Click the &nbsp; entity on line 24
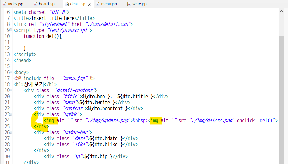 [x=140, y=120]
